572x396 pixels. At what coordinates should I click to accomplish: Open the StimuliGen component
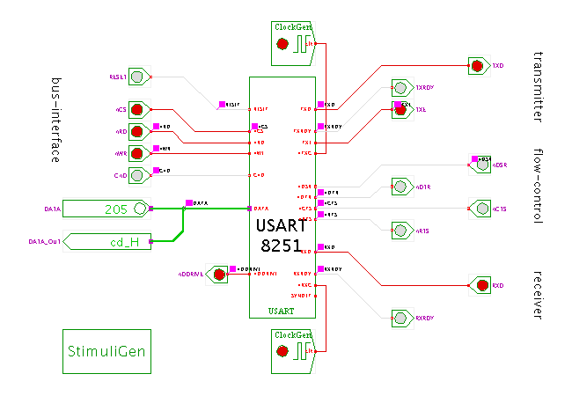pos(106,351)
